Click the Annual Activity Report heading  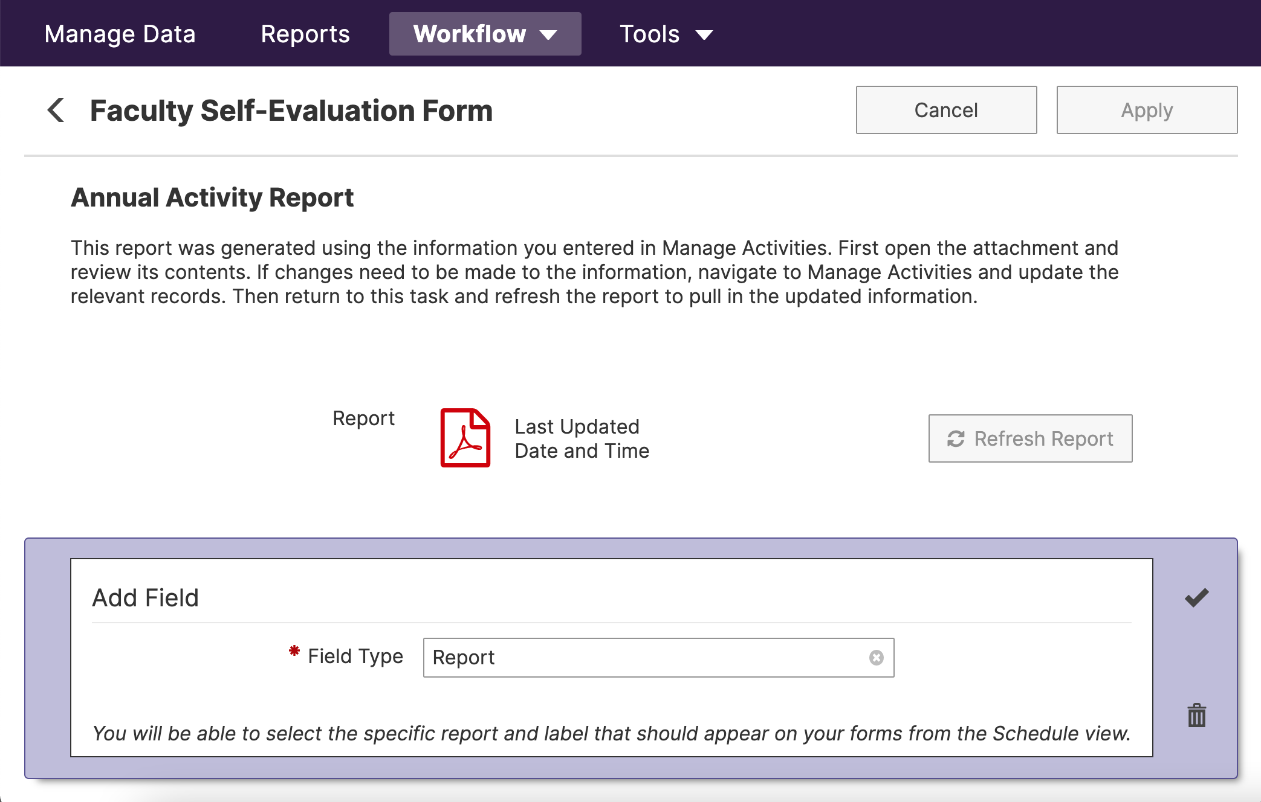tap(212, 197)
